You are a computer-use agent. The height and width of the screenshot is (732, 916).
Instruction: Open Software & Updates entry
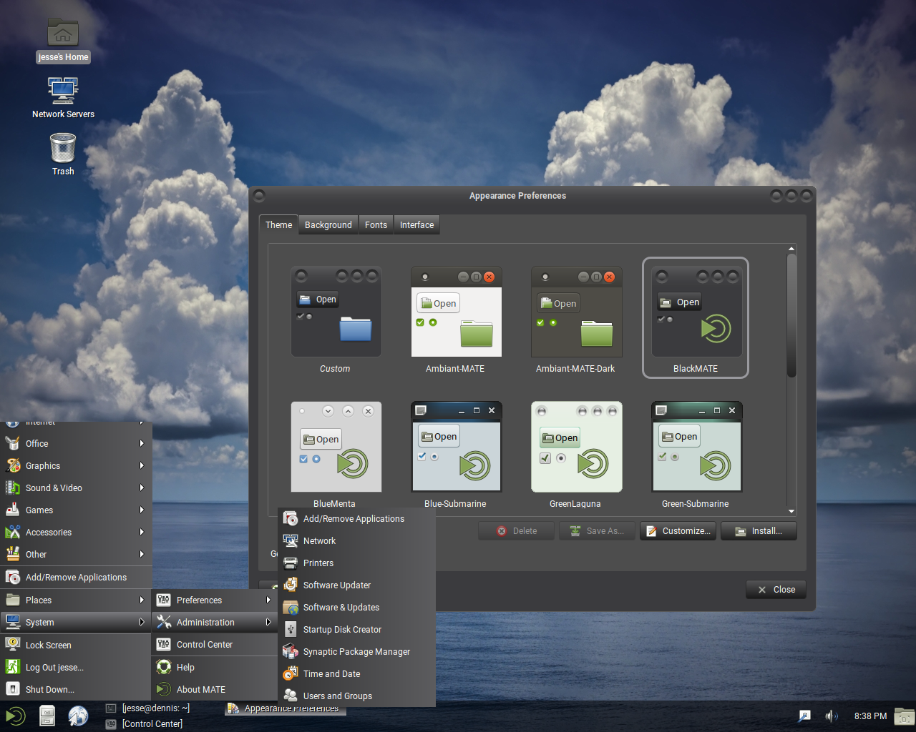point(356,607)
